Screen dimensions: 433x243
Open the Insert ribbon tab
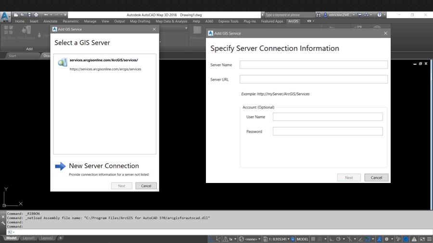34,21
